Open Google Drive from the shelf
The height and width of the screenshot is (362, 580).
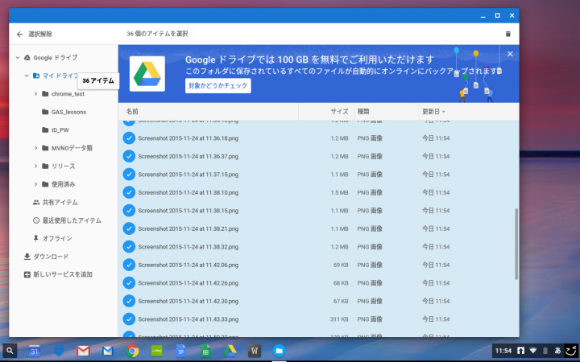click(x=230, y=351)
